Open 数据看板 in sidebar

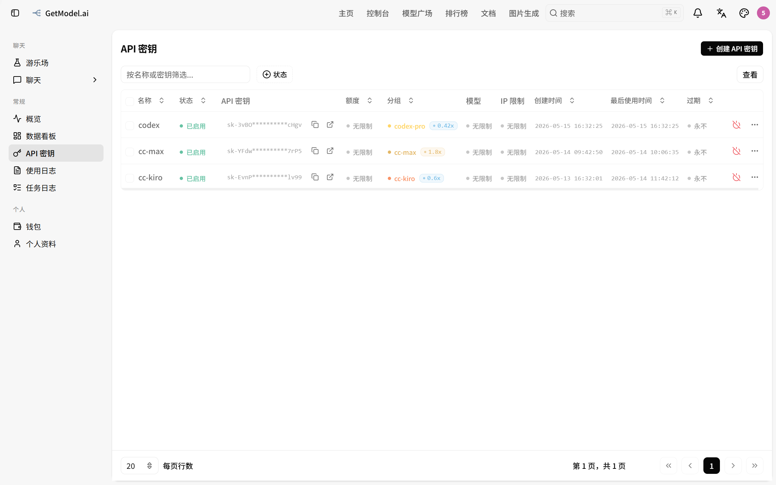(x=56, y=136)
